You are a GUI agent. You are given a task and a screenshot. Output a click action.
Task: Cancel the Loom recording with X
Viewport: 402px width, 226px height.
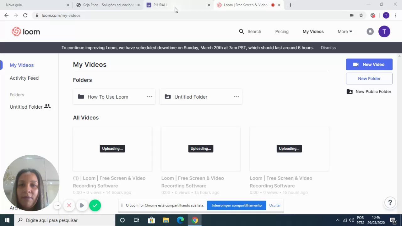(69, 205)
